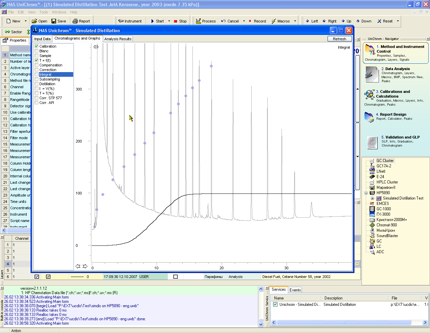Screen dimensions: 430x333
Task: Enable the Sample checkbox
Action: click(37, 56)
